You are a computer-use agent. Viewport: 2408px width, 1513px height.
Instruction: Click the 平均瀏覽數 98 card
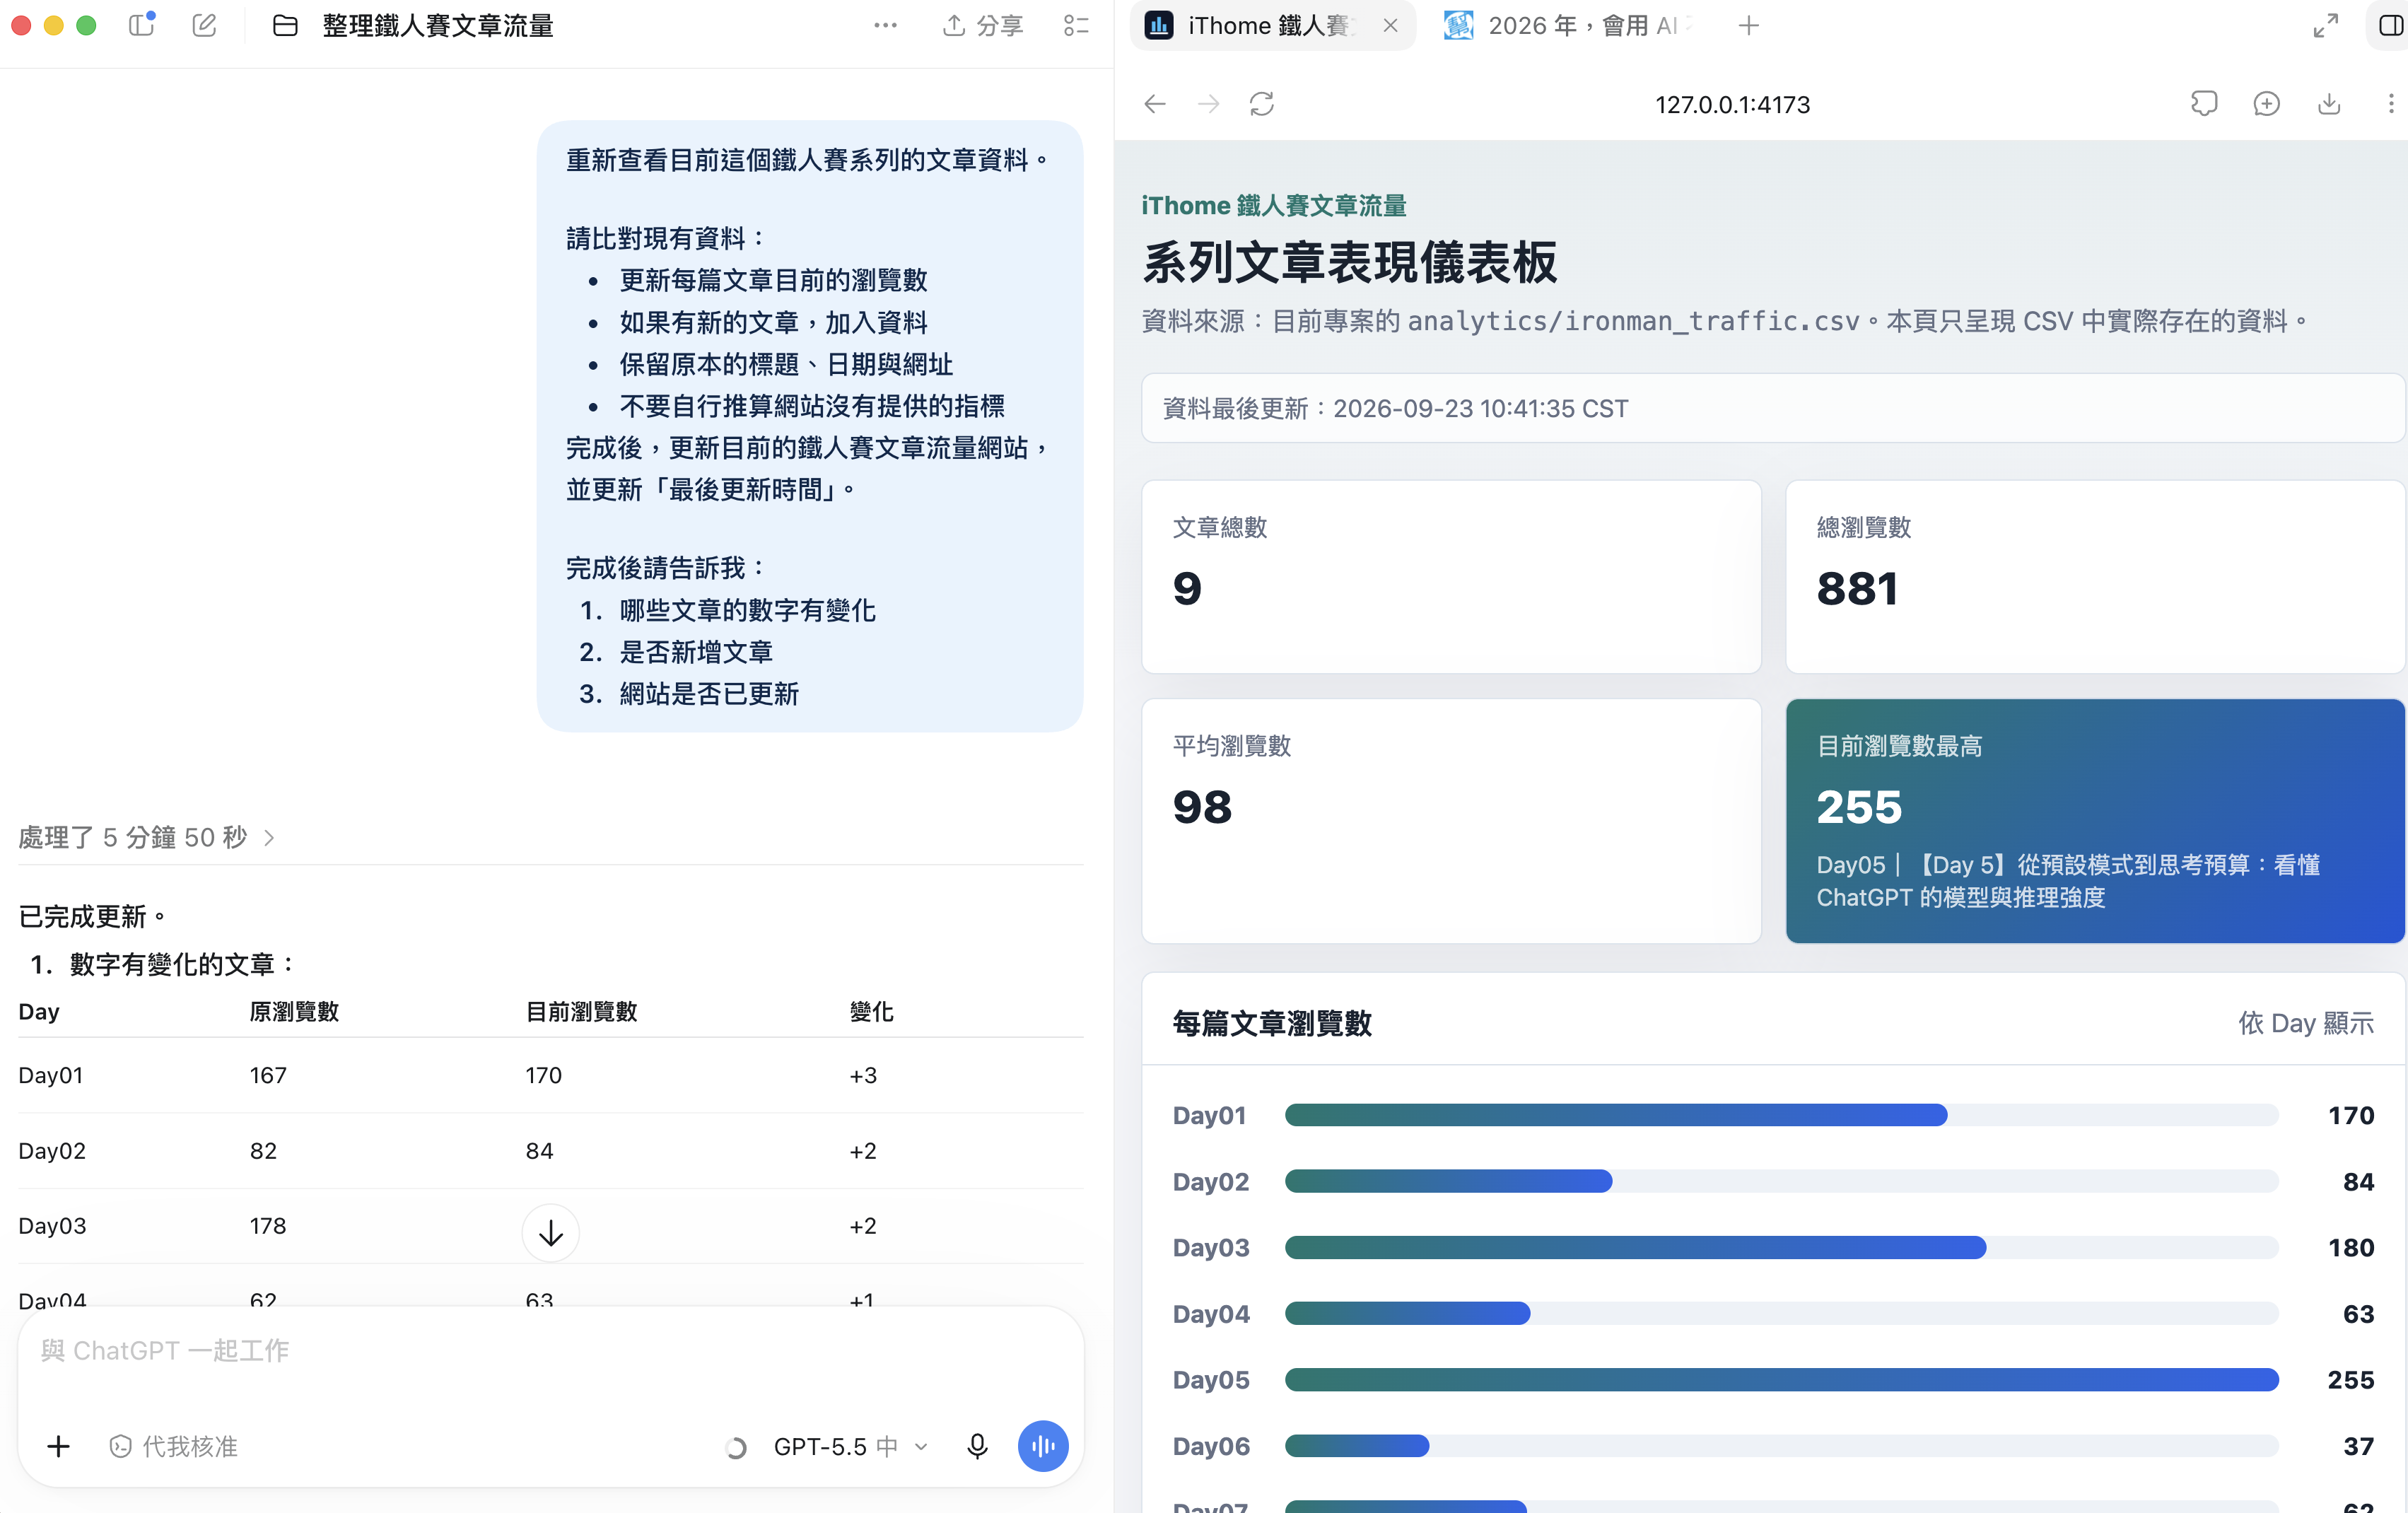click(x=1451, y=821)
